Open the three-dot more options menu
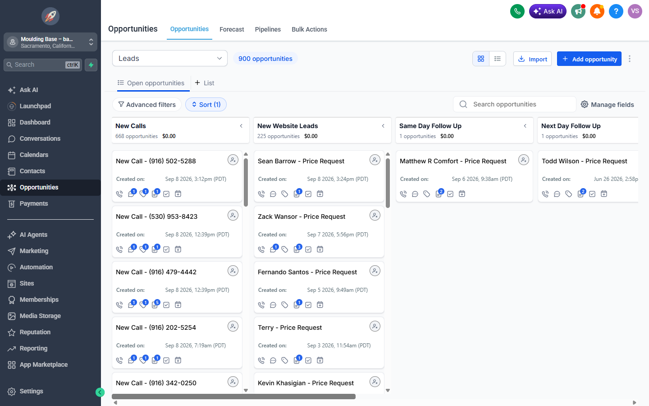649x406 pixels. pos(630,59)
